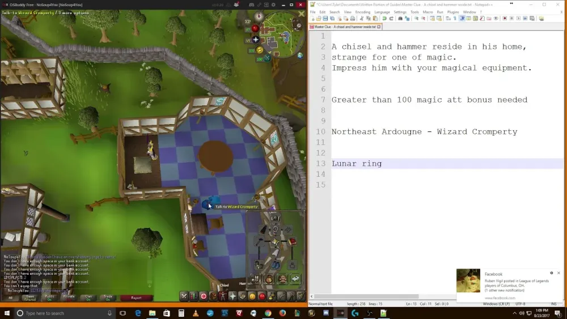Image resolution: width=567 pixels, height=319 pixels.
Task: Dismiss the Facebook notification
Action: tap(558, 273)
